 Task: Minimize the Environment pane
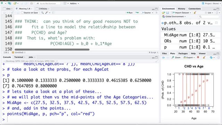(x=215, y=9)
